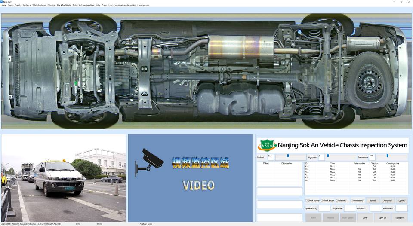Click the Plate number column header

[x=359, y=163]
